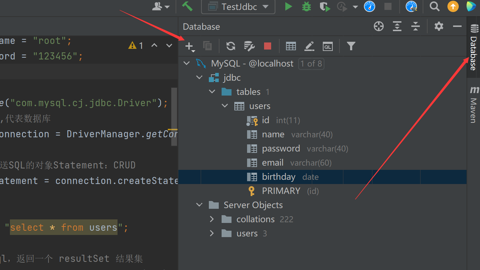Go to next highlighted error arrow
Image resolution: width=480 pixels, height=270 pixels.
(169, 45)
